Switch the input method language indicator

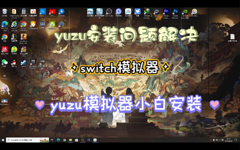click(x=223, y=140)
